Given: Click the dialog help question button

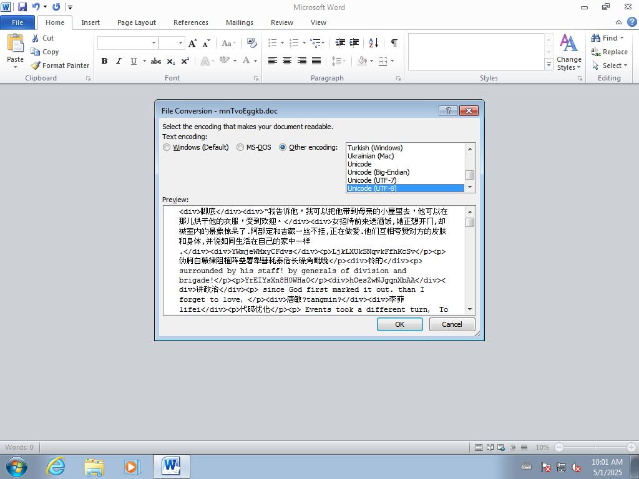Looking at the screenshot, I should pos(448,110).
